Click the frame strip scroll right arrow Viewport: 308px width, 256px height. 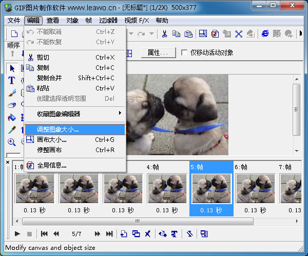pyautogui.click(x=297, y=221)
